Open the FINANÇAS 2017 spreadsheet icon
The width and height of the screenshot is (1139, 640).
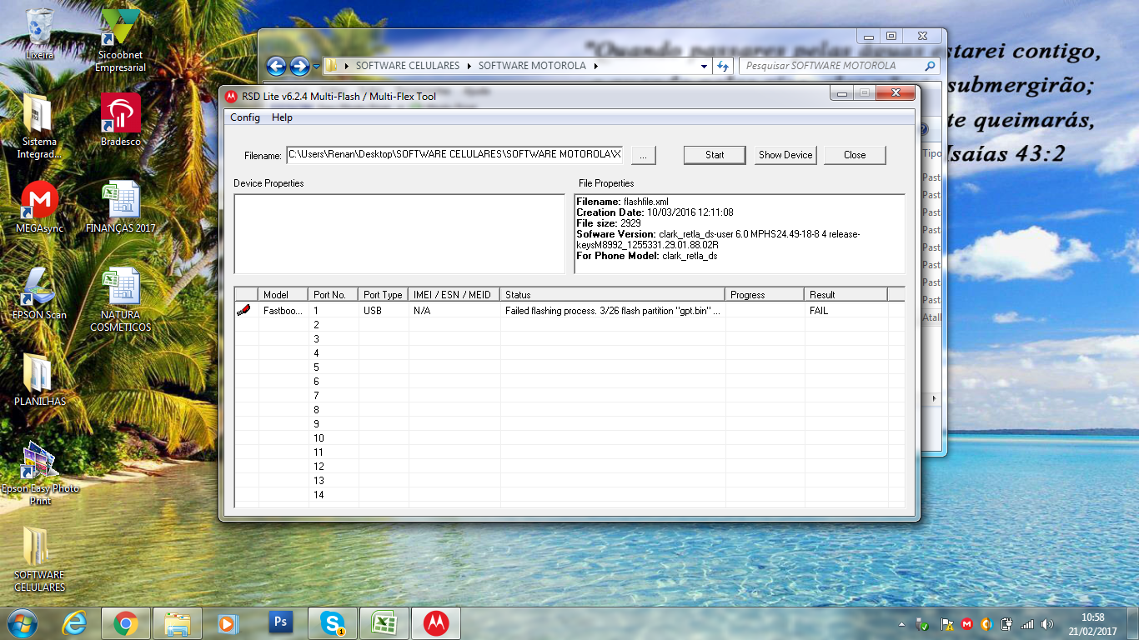(x=121, y=207)
